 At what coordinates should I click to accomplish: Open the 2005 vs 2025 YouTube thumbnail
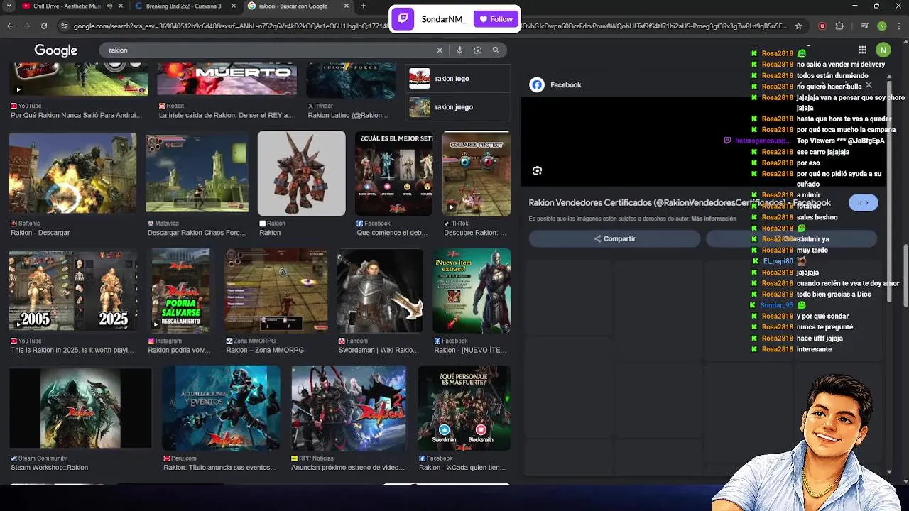coord(72,290)
